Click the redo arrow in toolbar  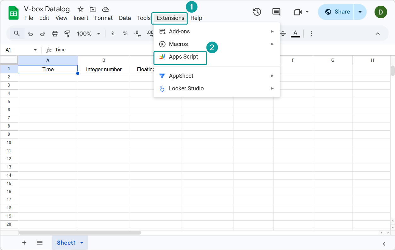point(42,34)
